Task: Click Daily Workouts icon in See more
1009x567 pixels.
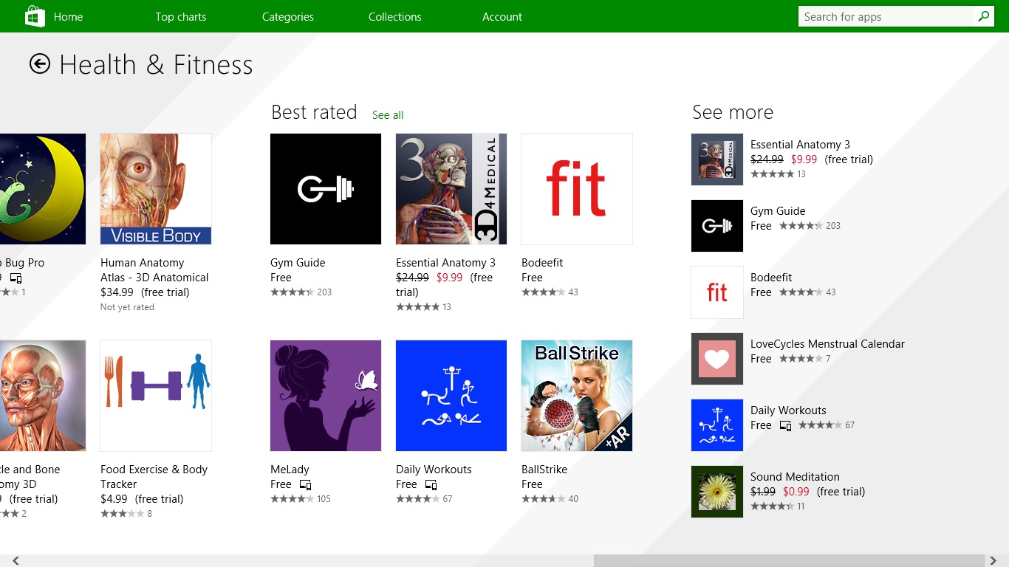Action: pyautogui.click(x=717, y=425)
